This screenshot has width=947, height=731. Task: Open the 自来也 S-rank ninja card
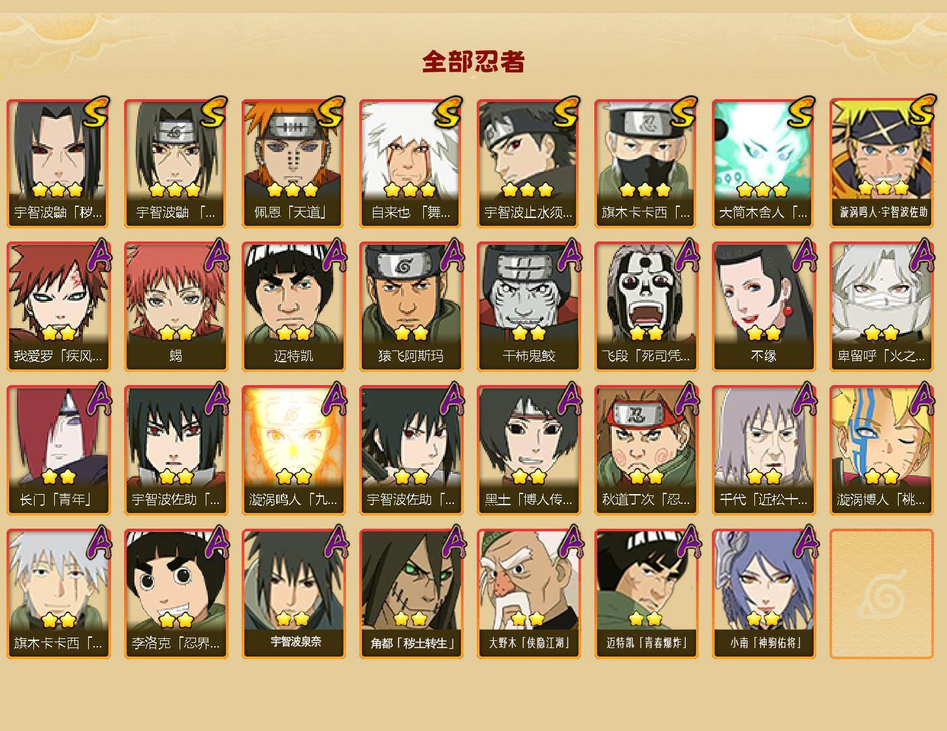(x=411, y=163)
